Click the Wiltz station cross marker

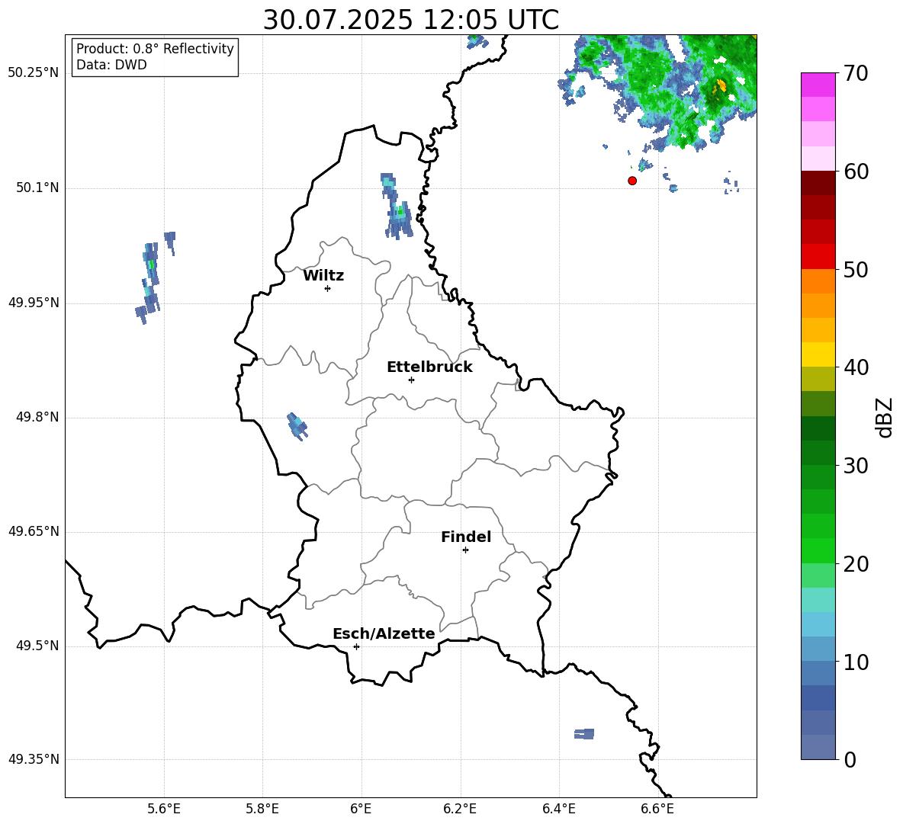tap(328, 288)
